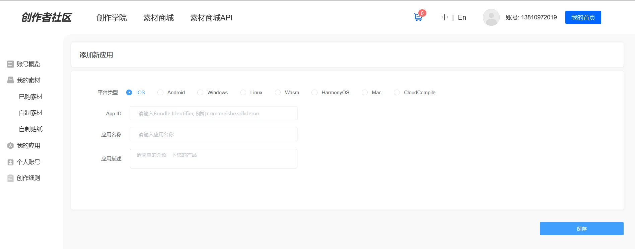Image resolution: width=635 pixels, height=249 pixels.
Task: Go to 素材商城API in top menu
Action: point(211,18)
